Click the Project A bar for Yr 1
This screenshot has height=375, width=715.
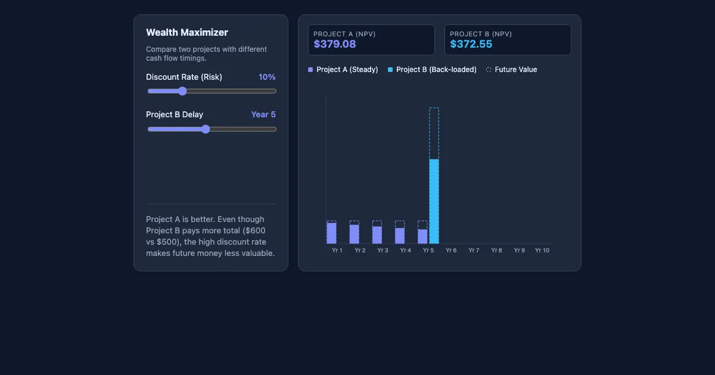(331, 233)
